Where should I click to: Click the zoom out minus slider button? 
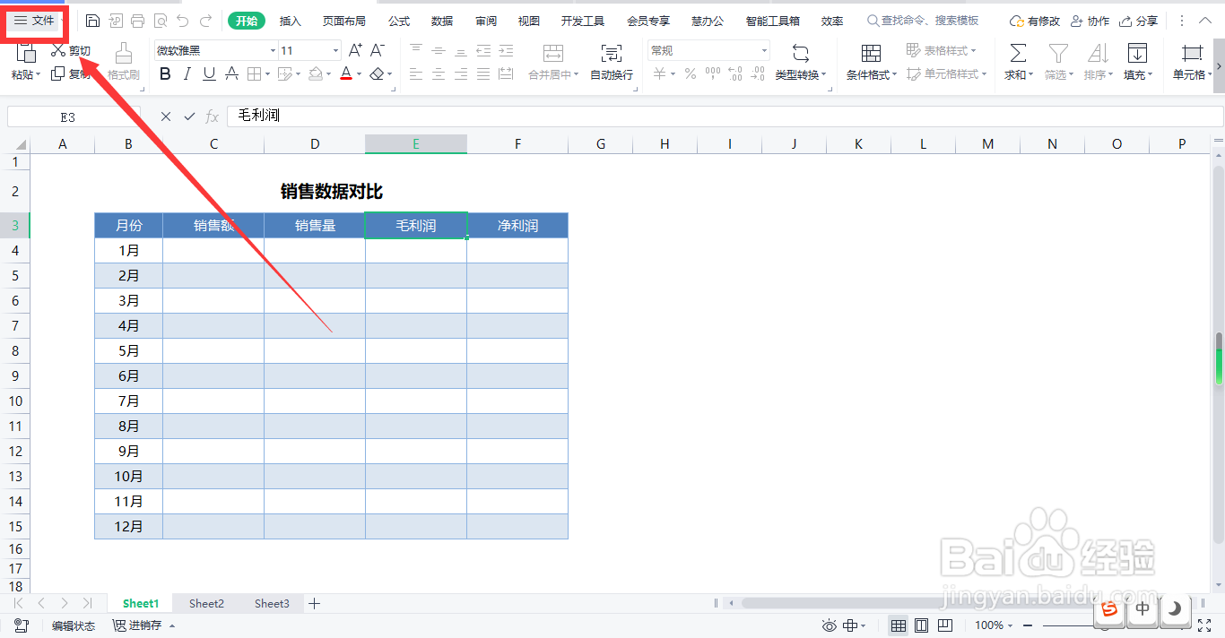(x=1028, y=625)
